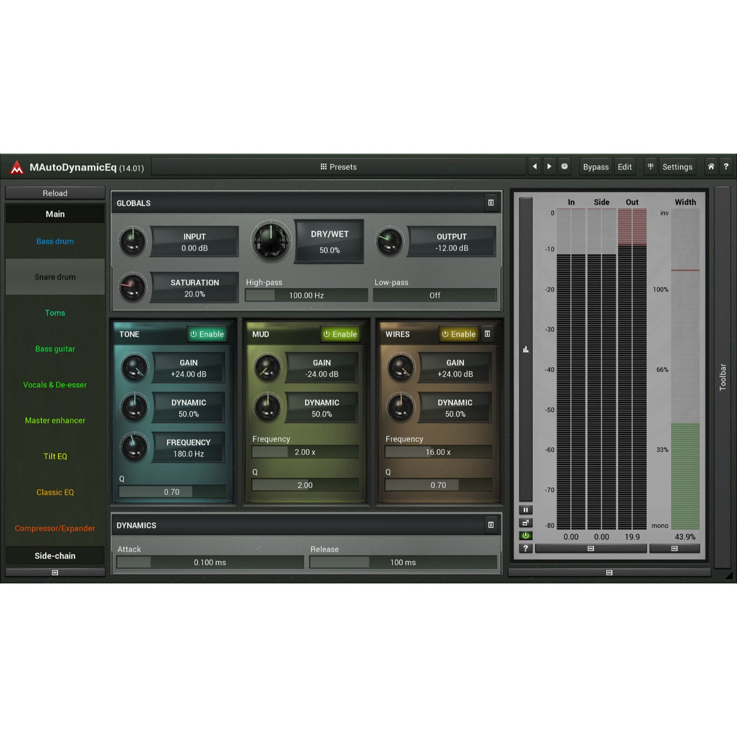
Task: Click the OUTPUT knob
Action: [x=390, y=241]
